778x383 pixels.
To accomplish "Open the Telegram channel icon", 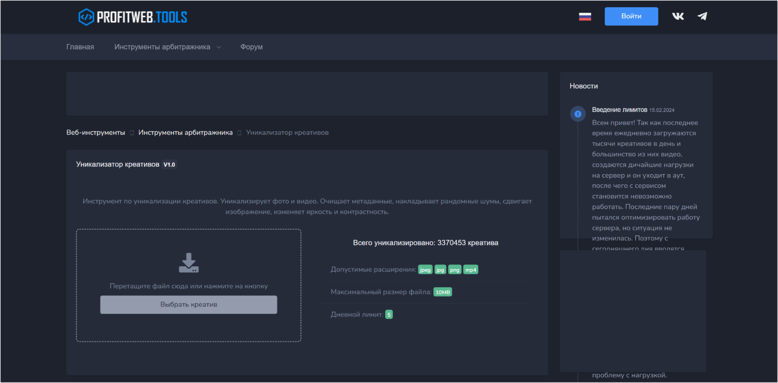I will click(x=702, y=16).
